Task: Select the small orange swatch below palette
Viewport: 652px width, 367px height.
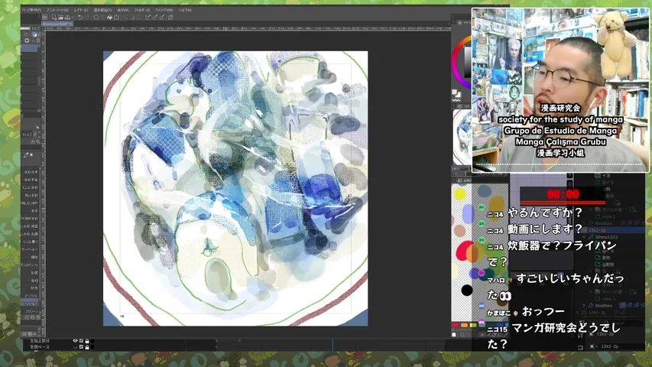Action: point(464,325)
